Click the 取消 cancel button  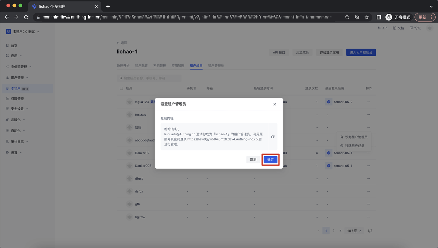coord(253,160)
